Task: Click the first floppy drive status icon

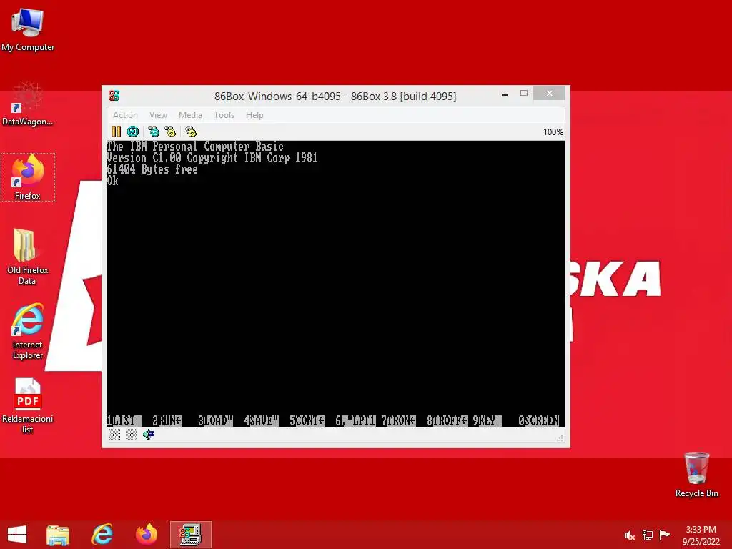Action: 114,435
